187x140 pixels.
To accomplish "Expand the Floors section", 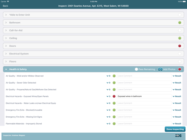I will 6,62.
